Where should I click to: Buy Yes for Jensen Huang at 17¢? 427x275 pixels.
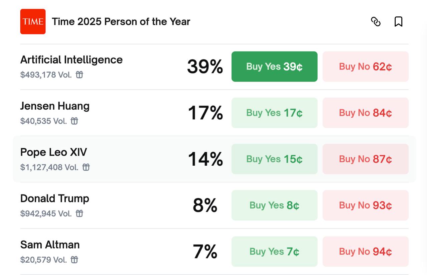pos(274,113)
